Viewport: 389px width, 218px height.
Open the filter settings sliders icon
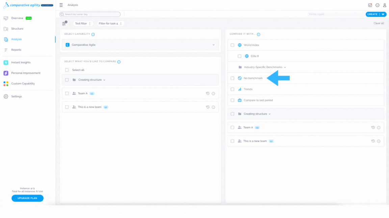[64, 23]
